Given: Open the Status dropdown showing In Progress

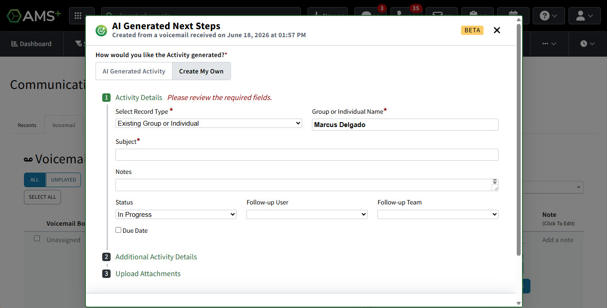Looking at the screenshot, I should [176, 215].
